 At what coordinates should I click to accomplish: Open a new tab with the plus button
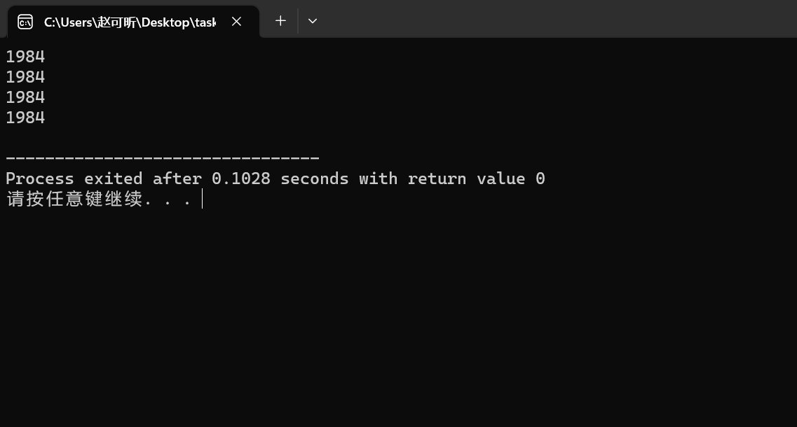[x=280, y=21]
